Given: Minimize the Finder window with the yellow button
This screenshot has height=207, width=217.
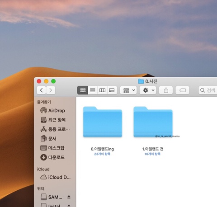Looking at the screenshot, I should (x=46, y=81).
